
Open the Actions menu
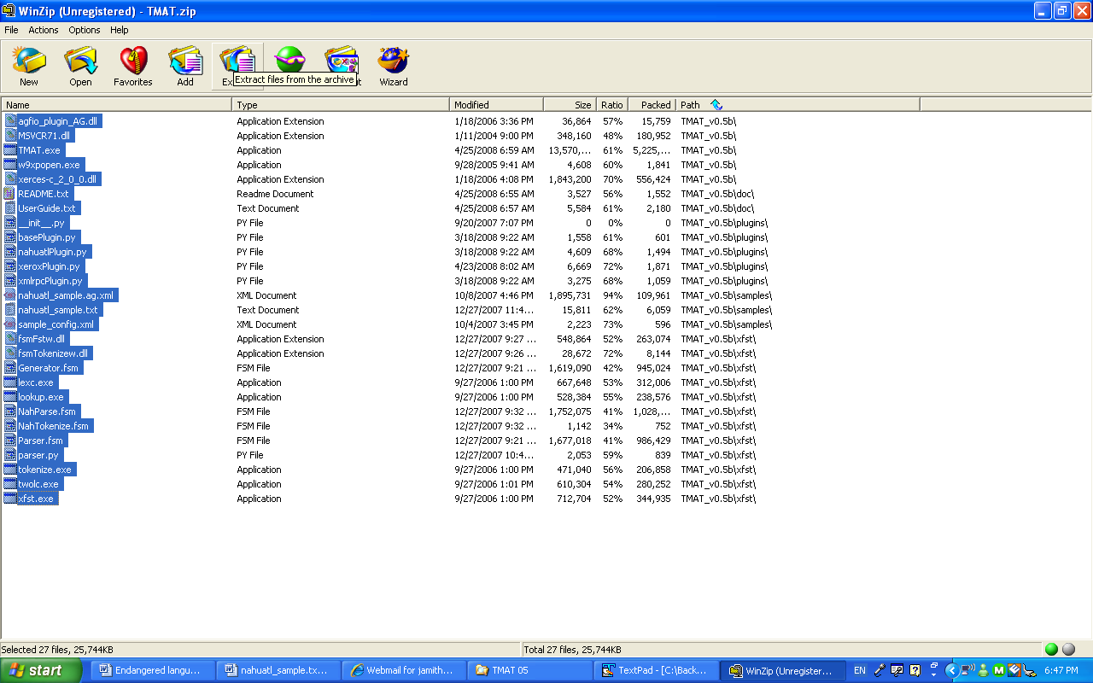[x=44, y=30]
